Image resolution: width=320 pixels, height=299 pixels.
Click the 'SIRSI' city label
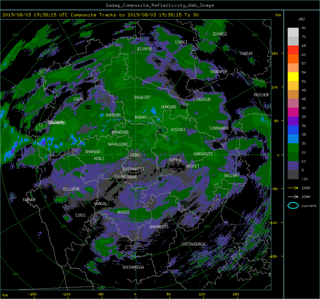pyautogui.click(x=80, y=215)
